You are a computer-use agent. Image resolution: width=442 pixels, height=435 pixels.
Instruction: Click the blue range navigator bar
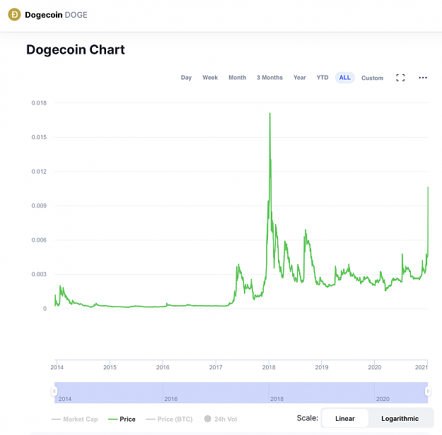point(241,393)
